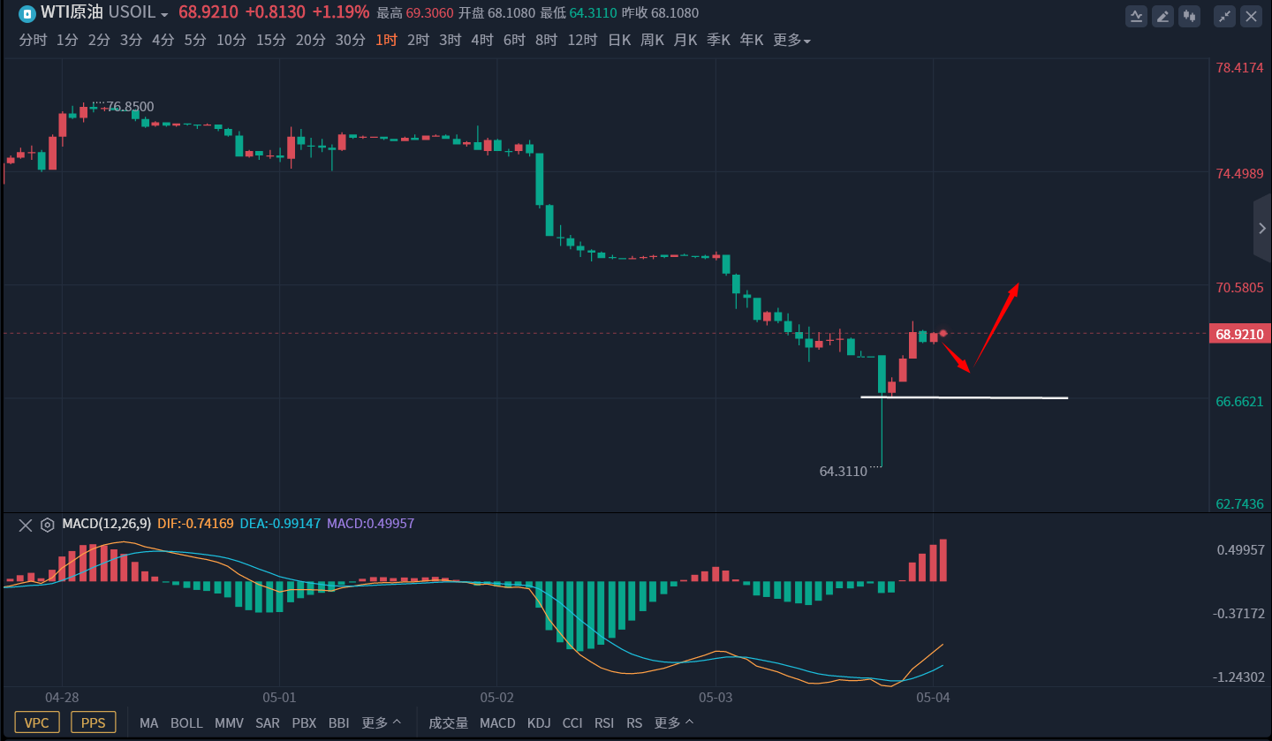Switch to the 季K quarterly chart

718,40
